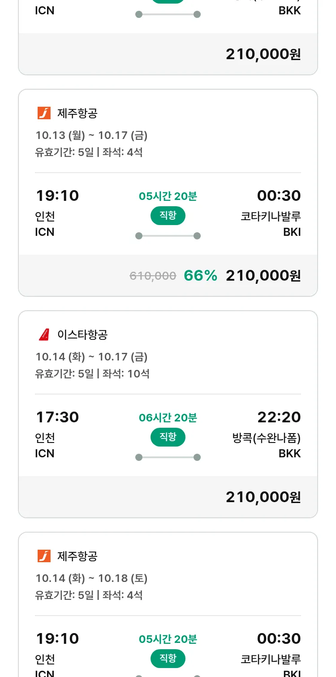Tap the 210,000원 price on the top BKK card
The width and height of the screenshot is (336, 677).
click(x=263, y=54)
